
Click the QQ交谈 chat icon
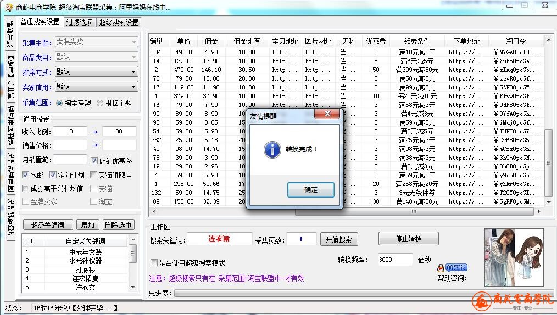tap(452, 267)
